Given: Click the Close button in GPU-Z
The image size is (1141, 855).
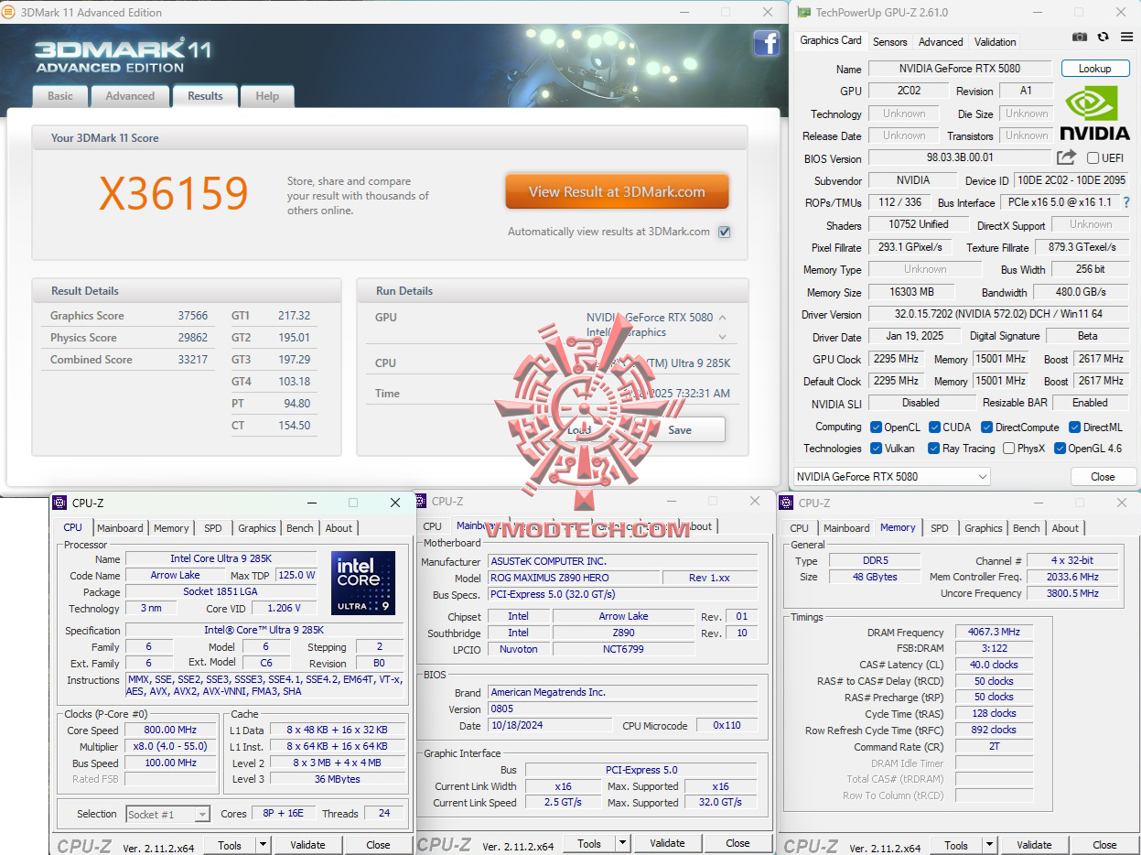Looking at the screenshot, I should coord(1103,476).
